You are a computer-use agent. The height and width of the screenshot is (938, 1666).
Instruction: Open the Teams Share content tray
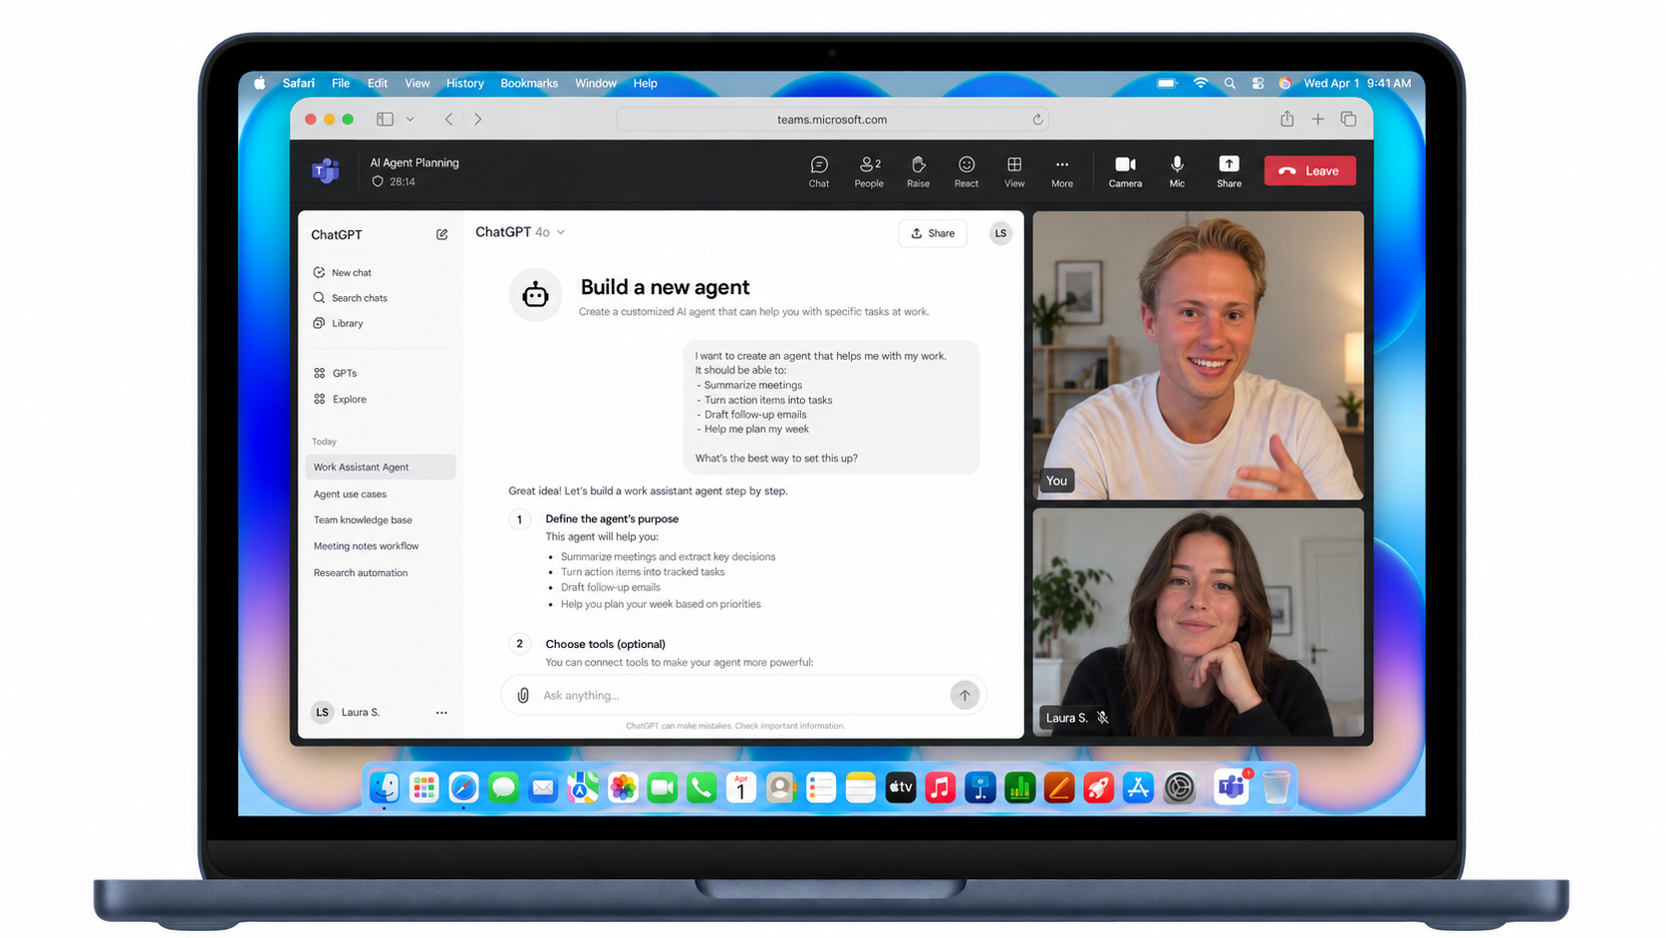click(x=1229, y=171)
